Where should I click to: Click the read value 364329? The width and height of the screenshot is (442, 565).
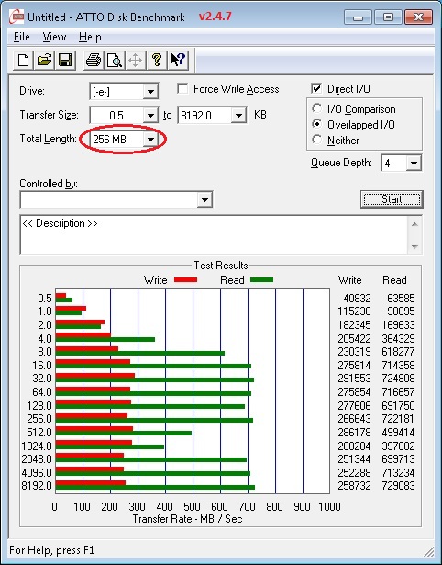(399, 339)
